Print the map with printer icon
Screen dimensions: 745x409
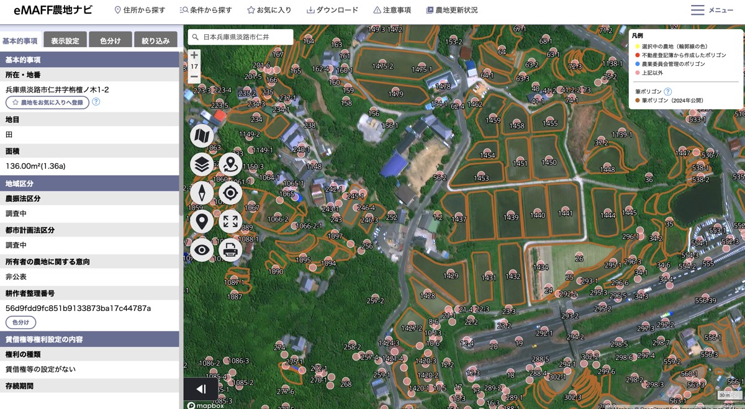(230, 250)
